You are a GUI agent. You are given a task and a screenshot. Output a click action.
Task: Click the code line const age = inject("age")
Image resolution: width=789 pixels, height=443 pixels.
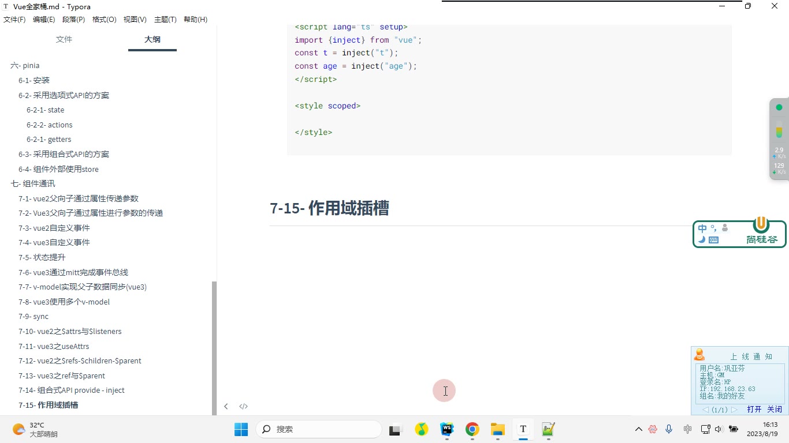click(x=356, y=66)
